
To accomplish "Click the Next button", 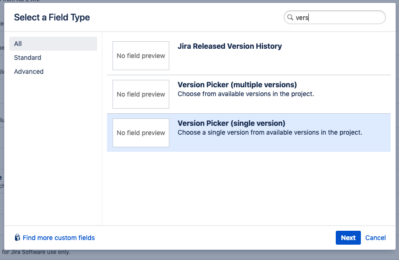I will tap(348, 238).
